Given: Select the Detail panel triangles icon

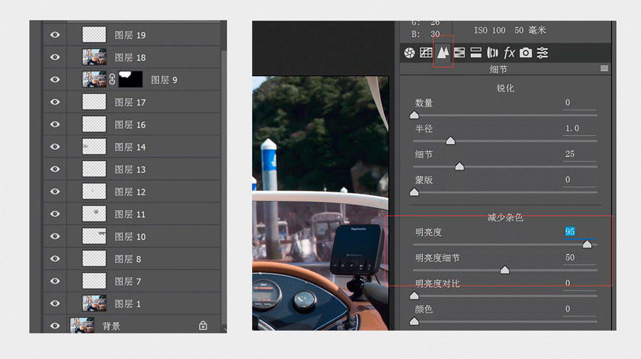Looking at the screenshot, I should click(443, 52).
